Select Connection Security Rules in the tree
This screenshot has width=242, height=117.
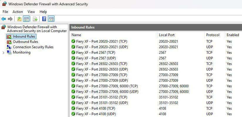(x=33, y=47)
